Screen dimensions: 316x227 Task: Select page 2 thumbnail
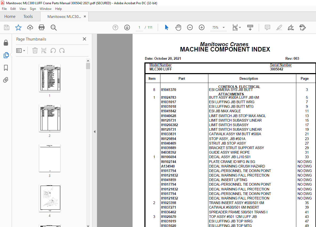[50, 118]
